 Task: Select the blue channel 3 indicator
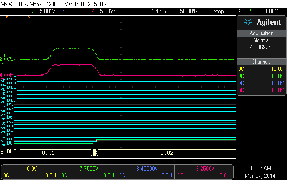(63, 11)
